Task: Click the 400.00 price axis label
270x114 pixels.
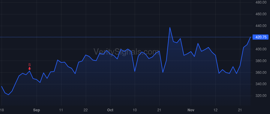Action: pyautogui.click(x=261, y=49)
